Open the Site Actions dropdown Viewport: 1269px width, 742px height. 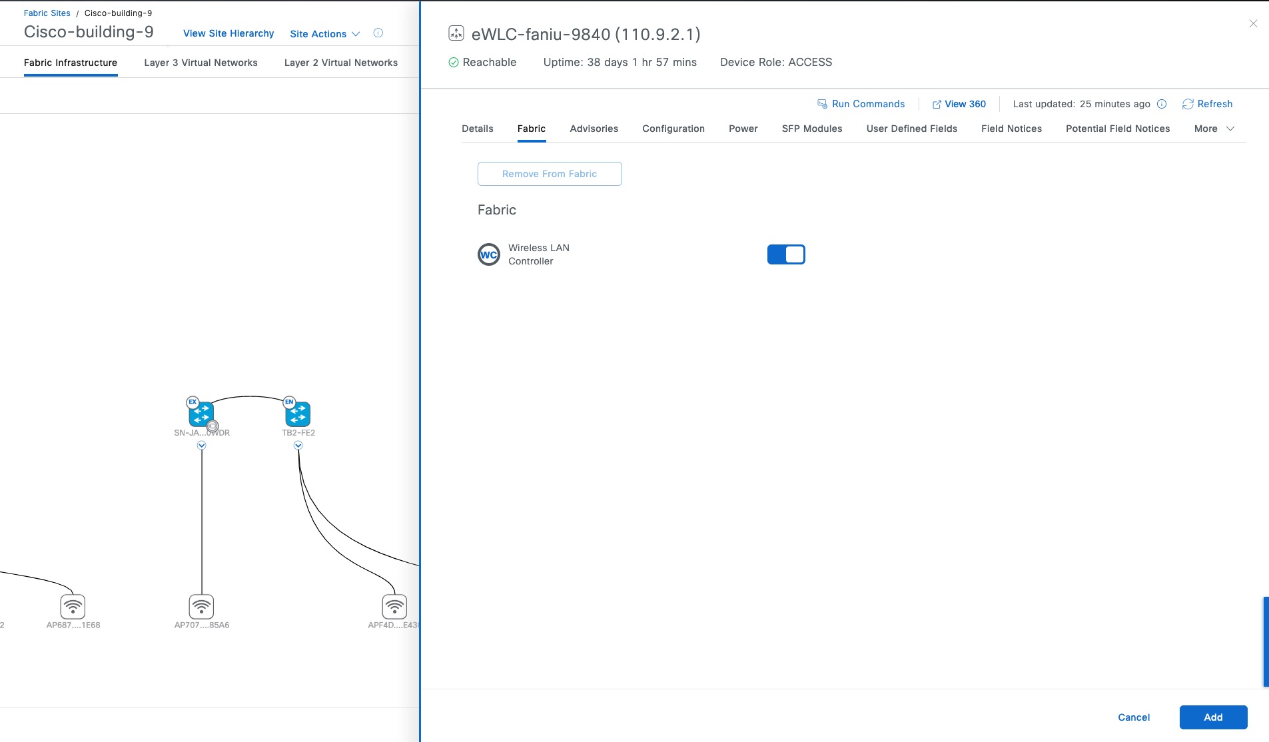coord(325,34)
